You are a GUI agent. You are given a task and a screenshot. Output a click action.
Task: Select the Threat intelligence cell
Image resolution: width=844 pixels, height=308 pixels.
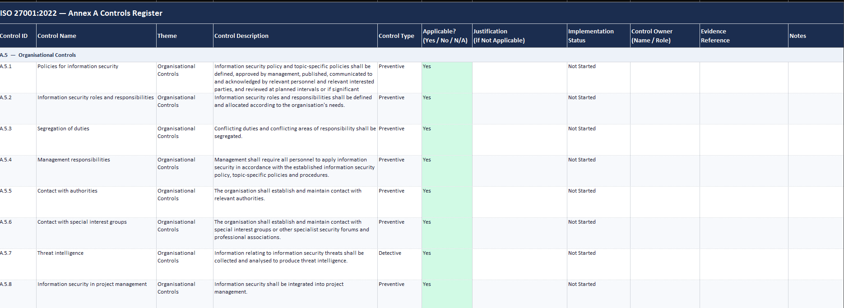click(96, 264)
